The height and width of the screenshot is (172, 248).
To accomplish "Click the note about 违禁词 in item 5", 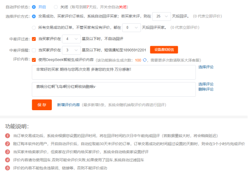I will coord(60,168).
